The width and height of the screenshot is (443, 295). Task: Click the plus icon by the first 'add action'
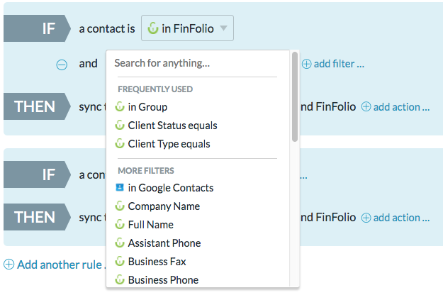point(366,107)
